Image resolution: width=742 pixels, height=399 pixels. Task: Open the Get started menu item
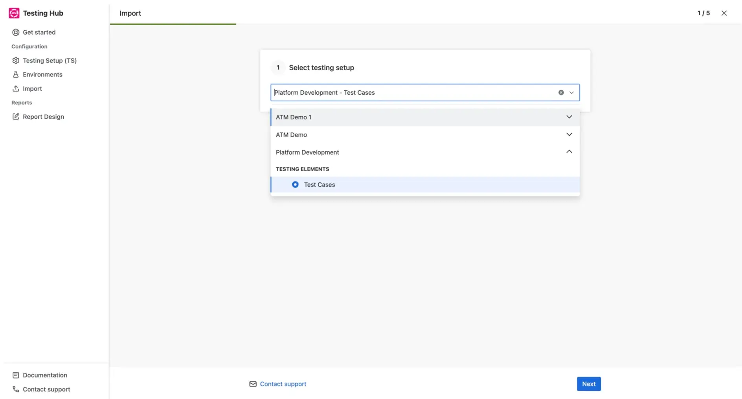click(x=39, y=32)
